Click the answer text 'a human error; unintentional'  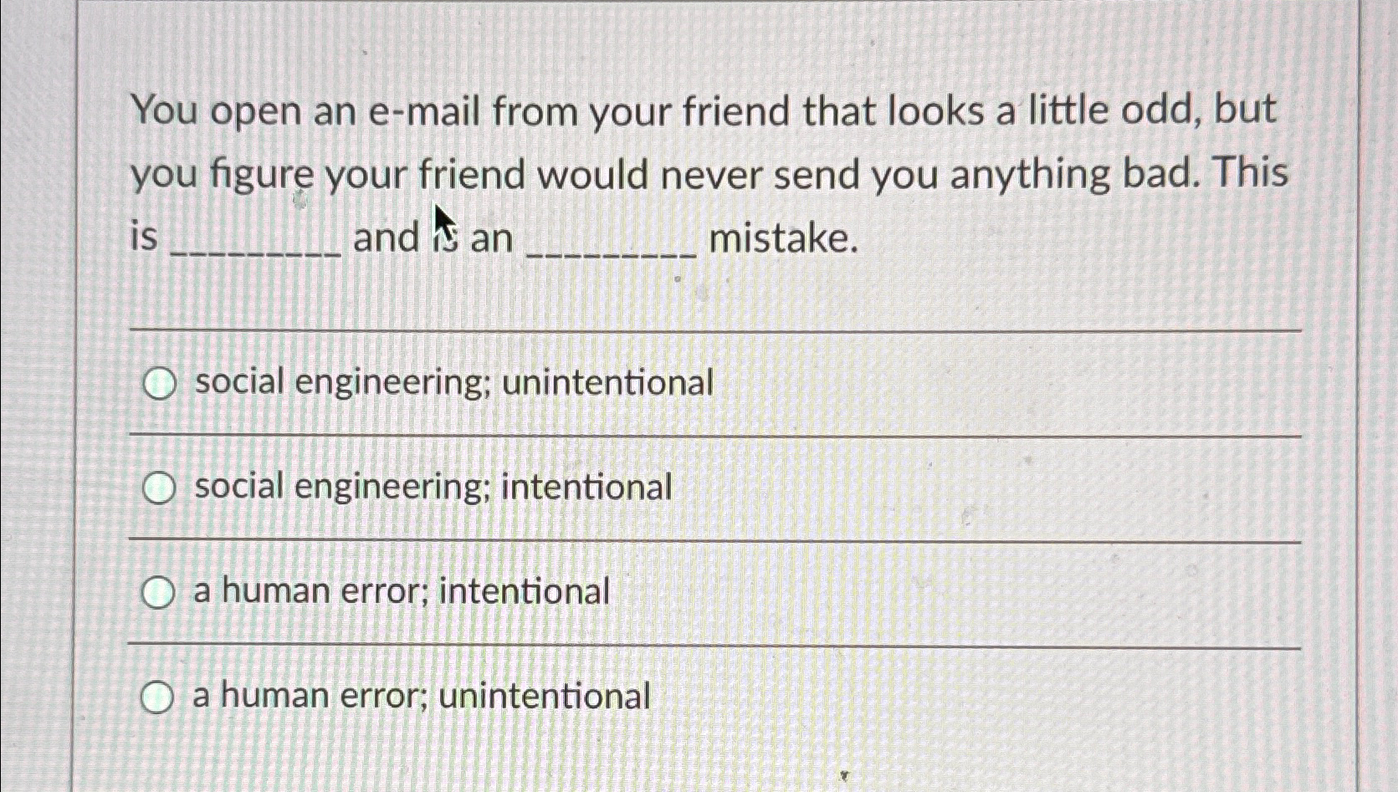tap(421, 696)
